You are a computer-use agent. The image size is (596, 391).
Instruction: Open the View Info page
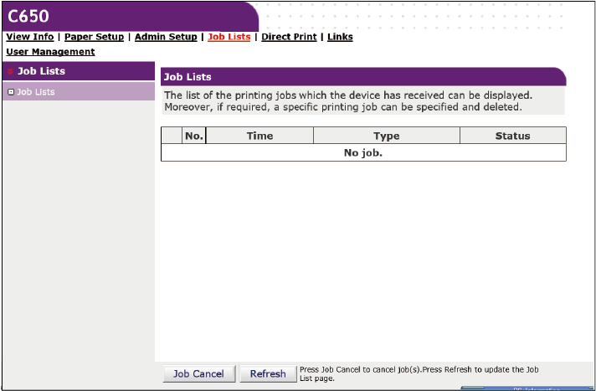[30, 37]
